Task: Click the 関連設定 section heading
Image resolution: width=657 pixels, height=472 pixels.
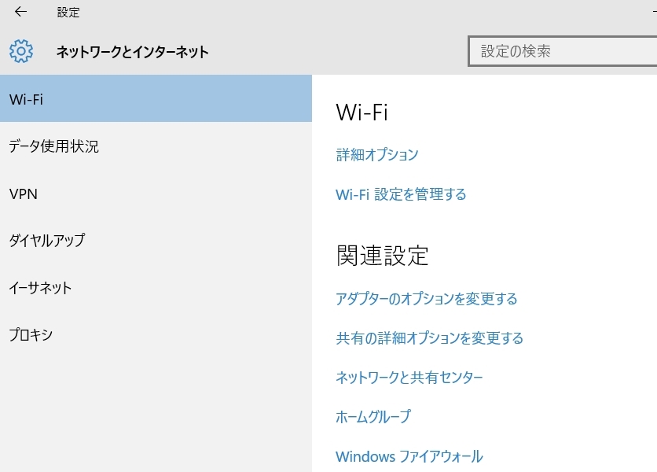Action: pos(383,256)
